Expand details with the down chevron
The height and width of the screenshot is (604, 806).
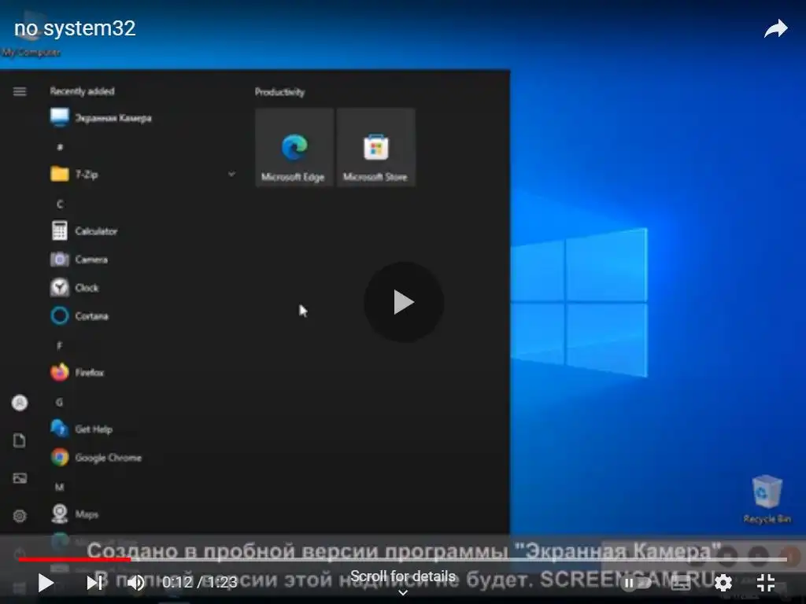coord(403,592)
